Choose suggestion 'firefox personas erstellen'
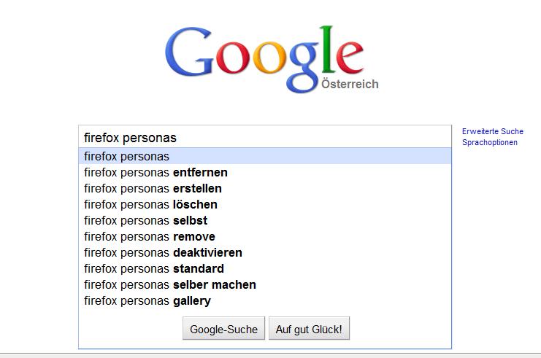The image size is (541, 358). click(x=153, y=188)
